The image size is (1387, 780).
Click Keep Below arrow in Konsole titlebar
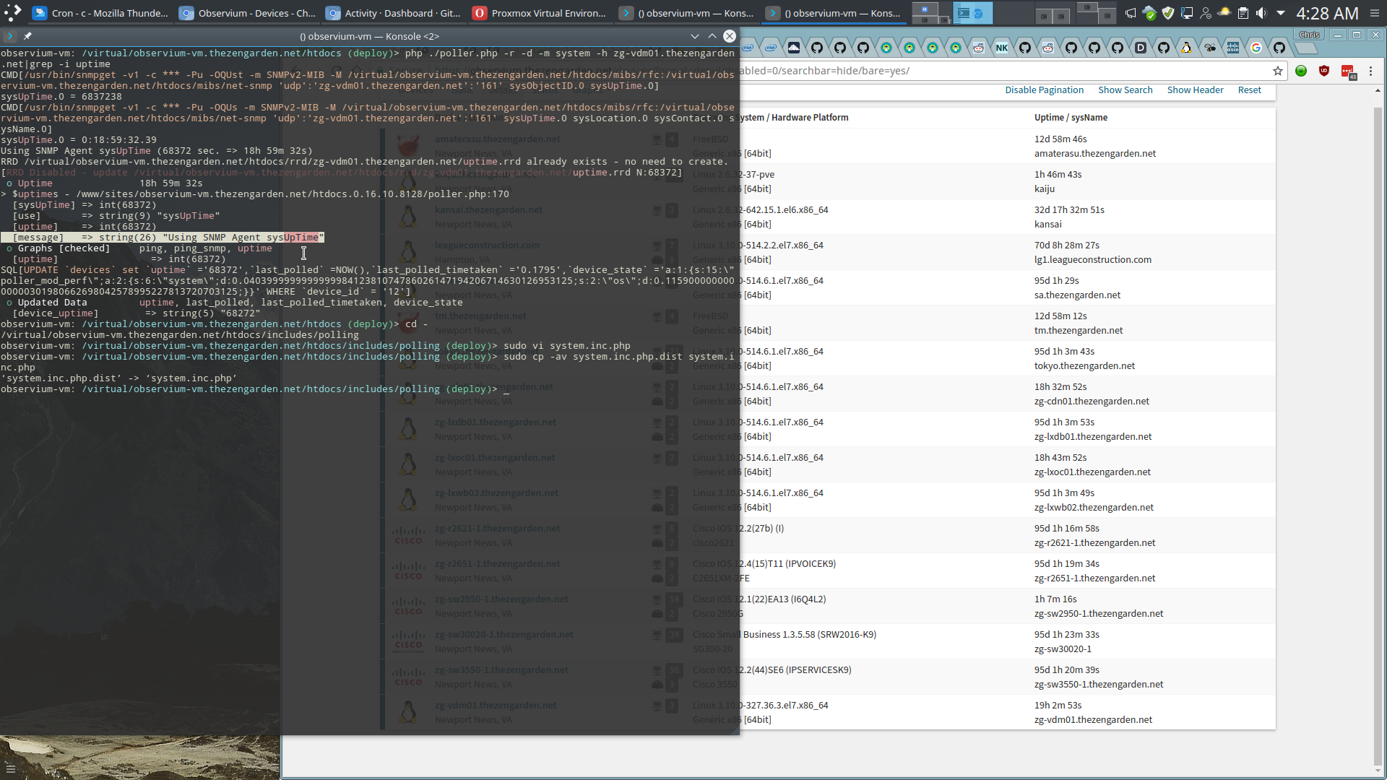(x=695, y=36)
